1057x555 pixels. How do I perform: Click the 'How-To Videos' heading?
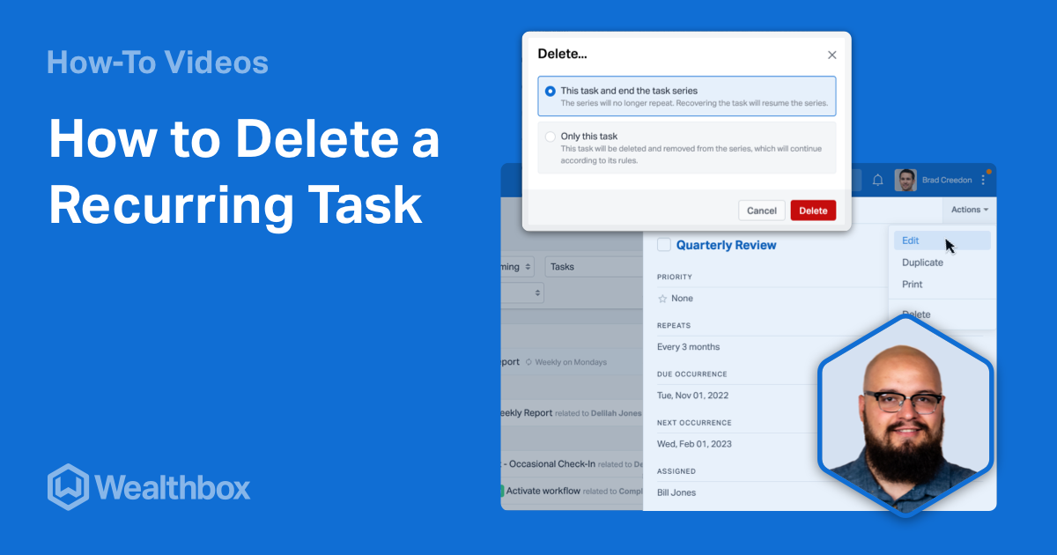point(158,63)
